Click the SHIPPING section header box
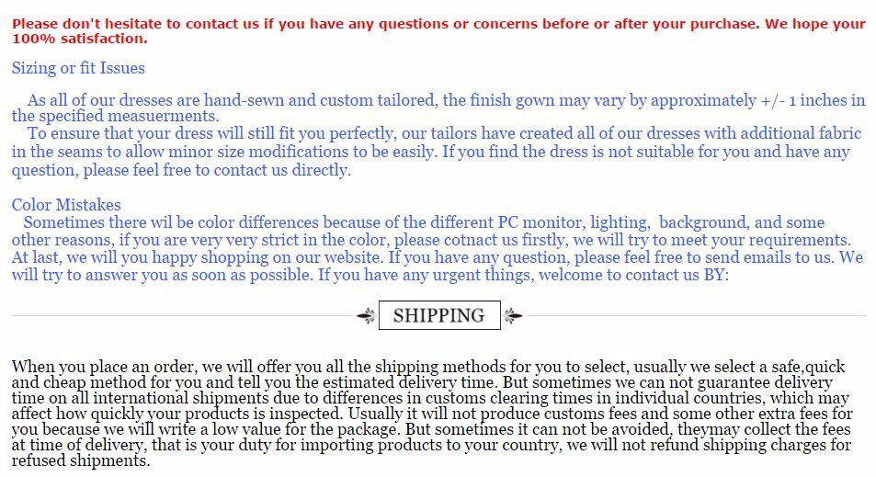This screenshot has width=876, height=477. coord(438,315)
